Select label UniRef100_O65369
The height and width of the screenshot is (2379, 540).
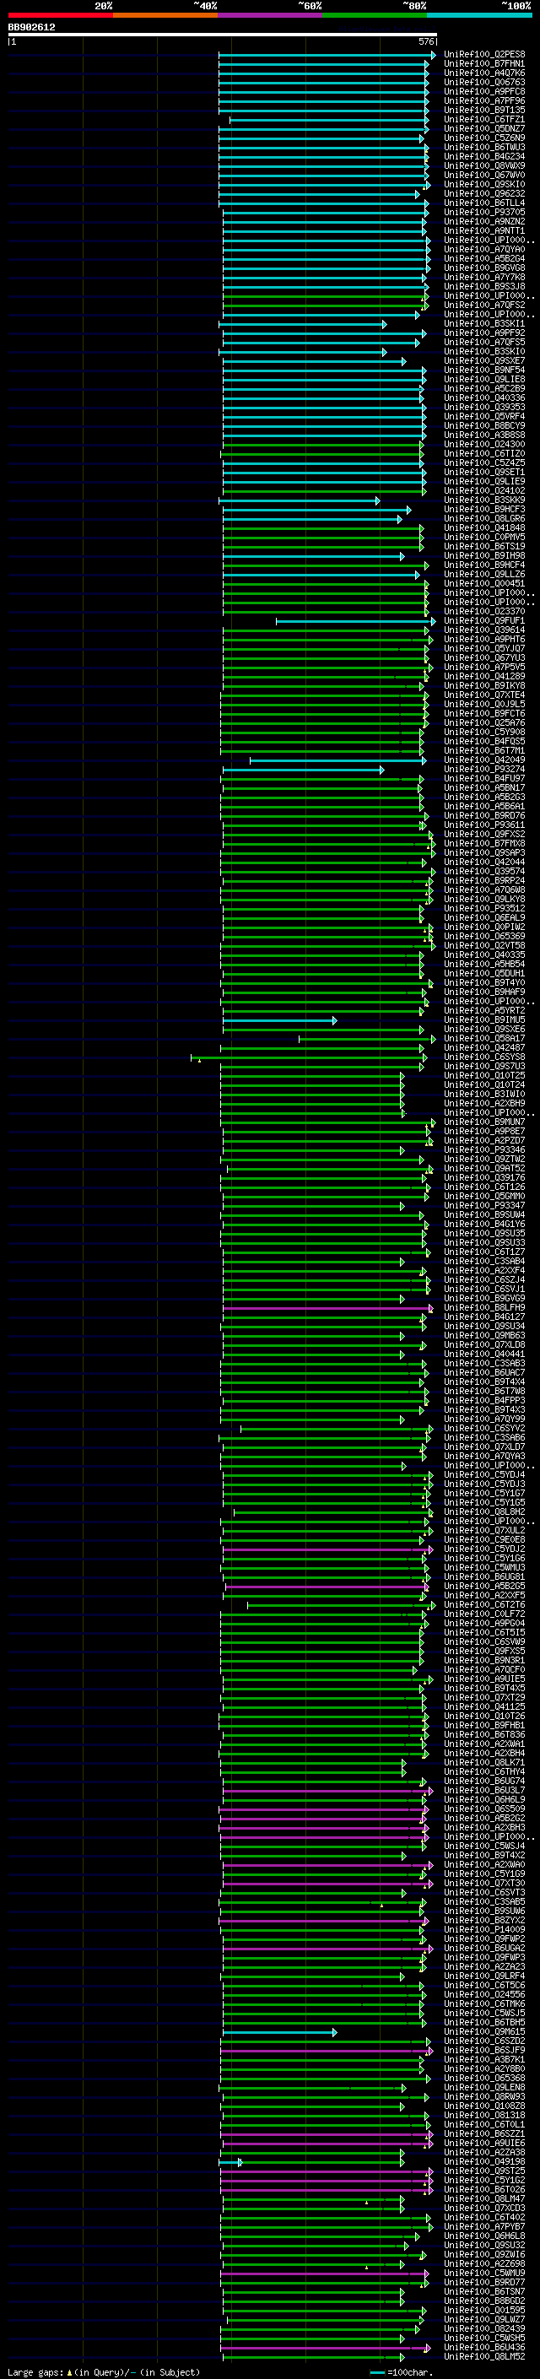[484, 937]
